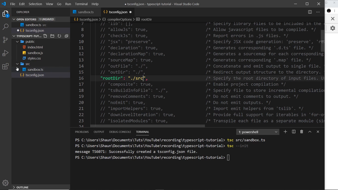Kill the terminal with trash icon
The height and width of the screenshot is (190, 338).
pyautogui.click(x=302, y=131)
